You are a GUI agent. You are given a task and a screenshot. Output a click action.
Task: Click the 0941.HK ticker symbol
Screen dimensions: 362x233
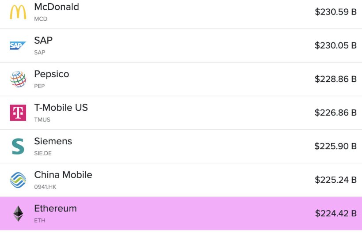45,187
